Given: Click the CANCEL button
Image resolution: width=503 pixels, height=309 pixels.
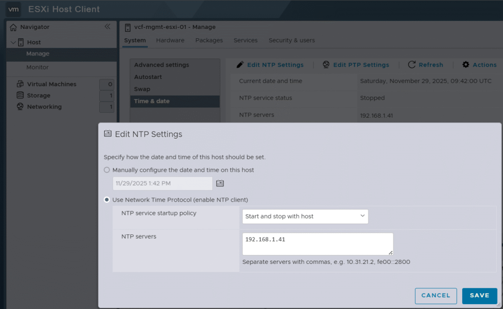Looking at the screenshot, I should click(x=436, y=296).
